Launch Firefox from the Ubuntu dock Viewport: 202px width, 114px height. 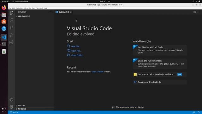[4, 8]
